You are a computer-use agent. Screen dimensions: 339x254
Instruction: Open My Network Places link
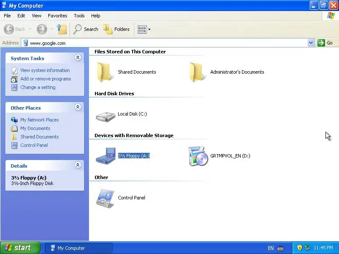pos(39,120)
